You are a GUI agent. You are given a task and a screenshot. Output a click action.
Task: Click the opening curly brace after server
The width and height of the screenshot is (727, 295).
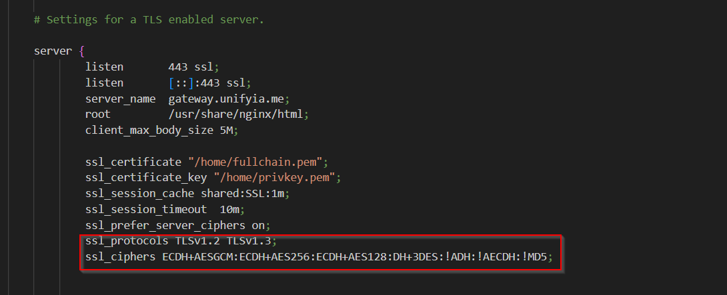pos(81,51)
